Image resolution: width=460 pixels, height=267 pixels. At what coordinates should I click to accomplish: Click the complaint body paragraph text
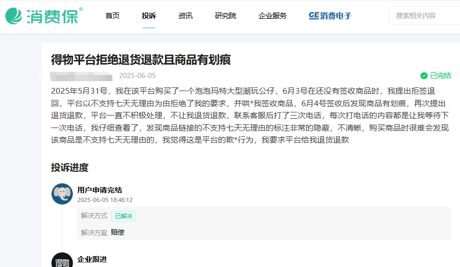250,116
